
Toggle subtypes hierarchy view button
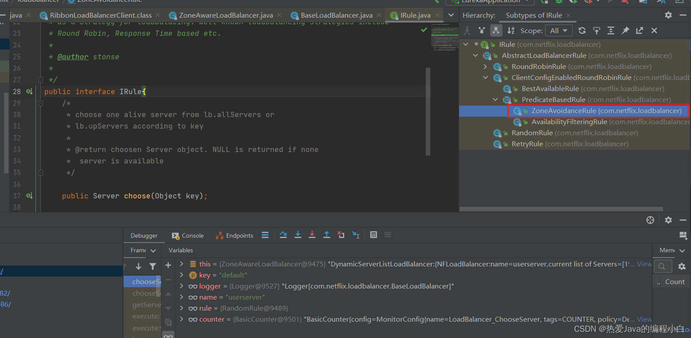coord(496,30)
